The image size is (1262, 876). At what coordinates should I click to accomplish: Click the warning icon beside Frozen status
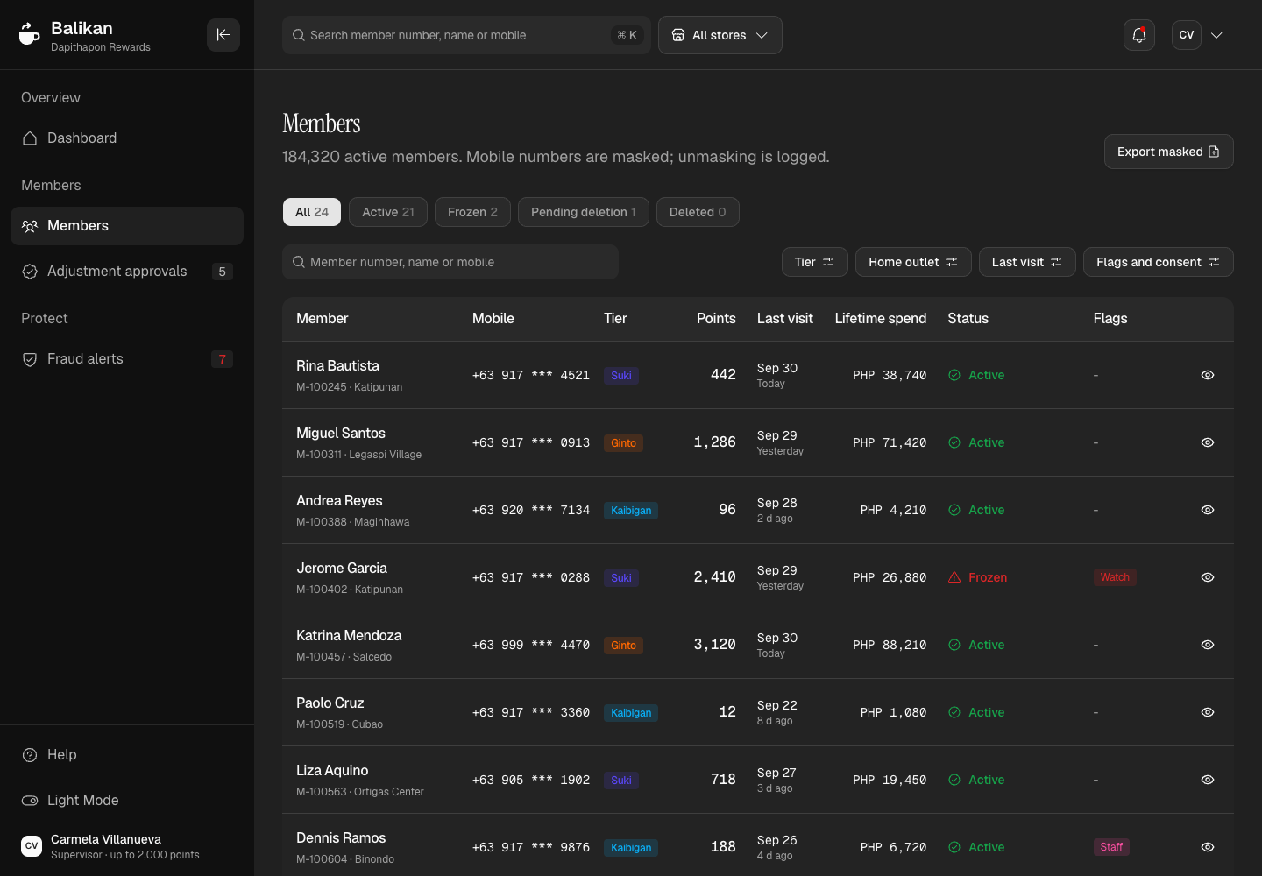[x=954, y=577]
